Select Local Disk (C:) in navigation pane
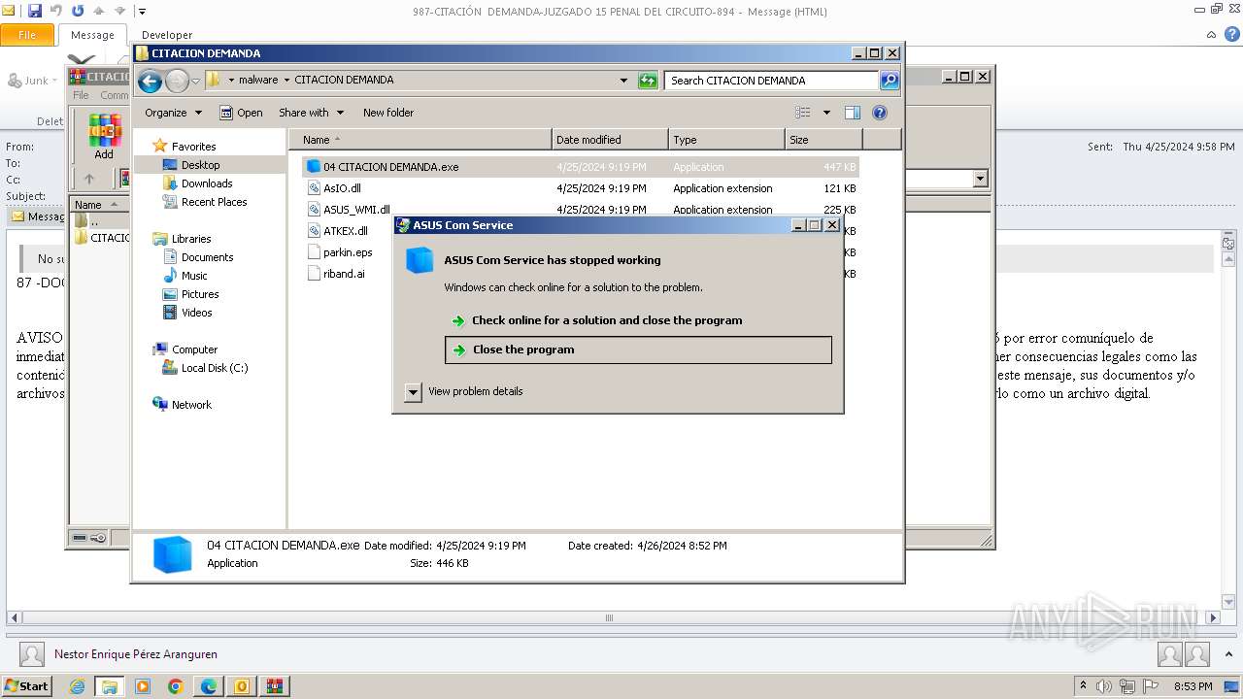 coord(214,368)
